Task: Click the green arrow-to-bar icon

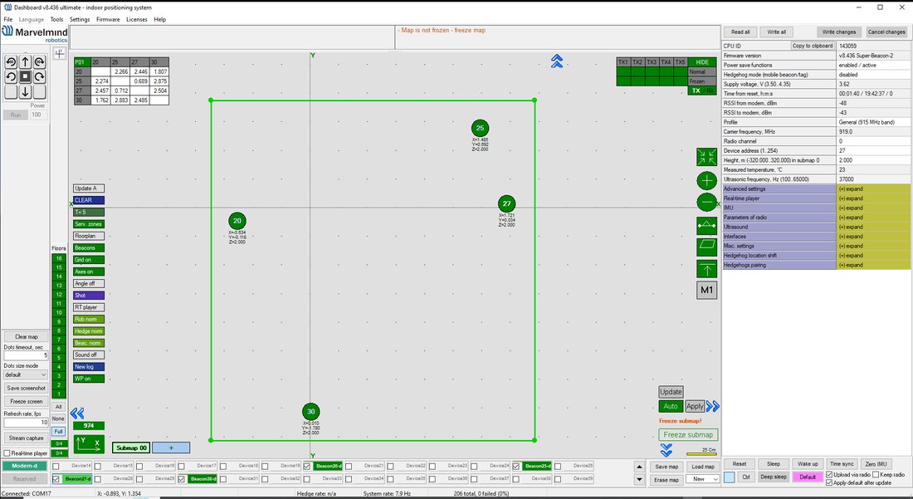Action: 707,269
